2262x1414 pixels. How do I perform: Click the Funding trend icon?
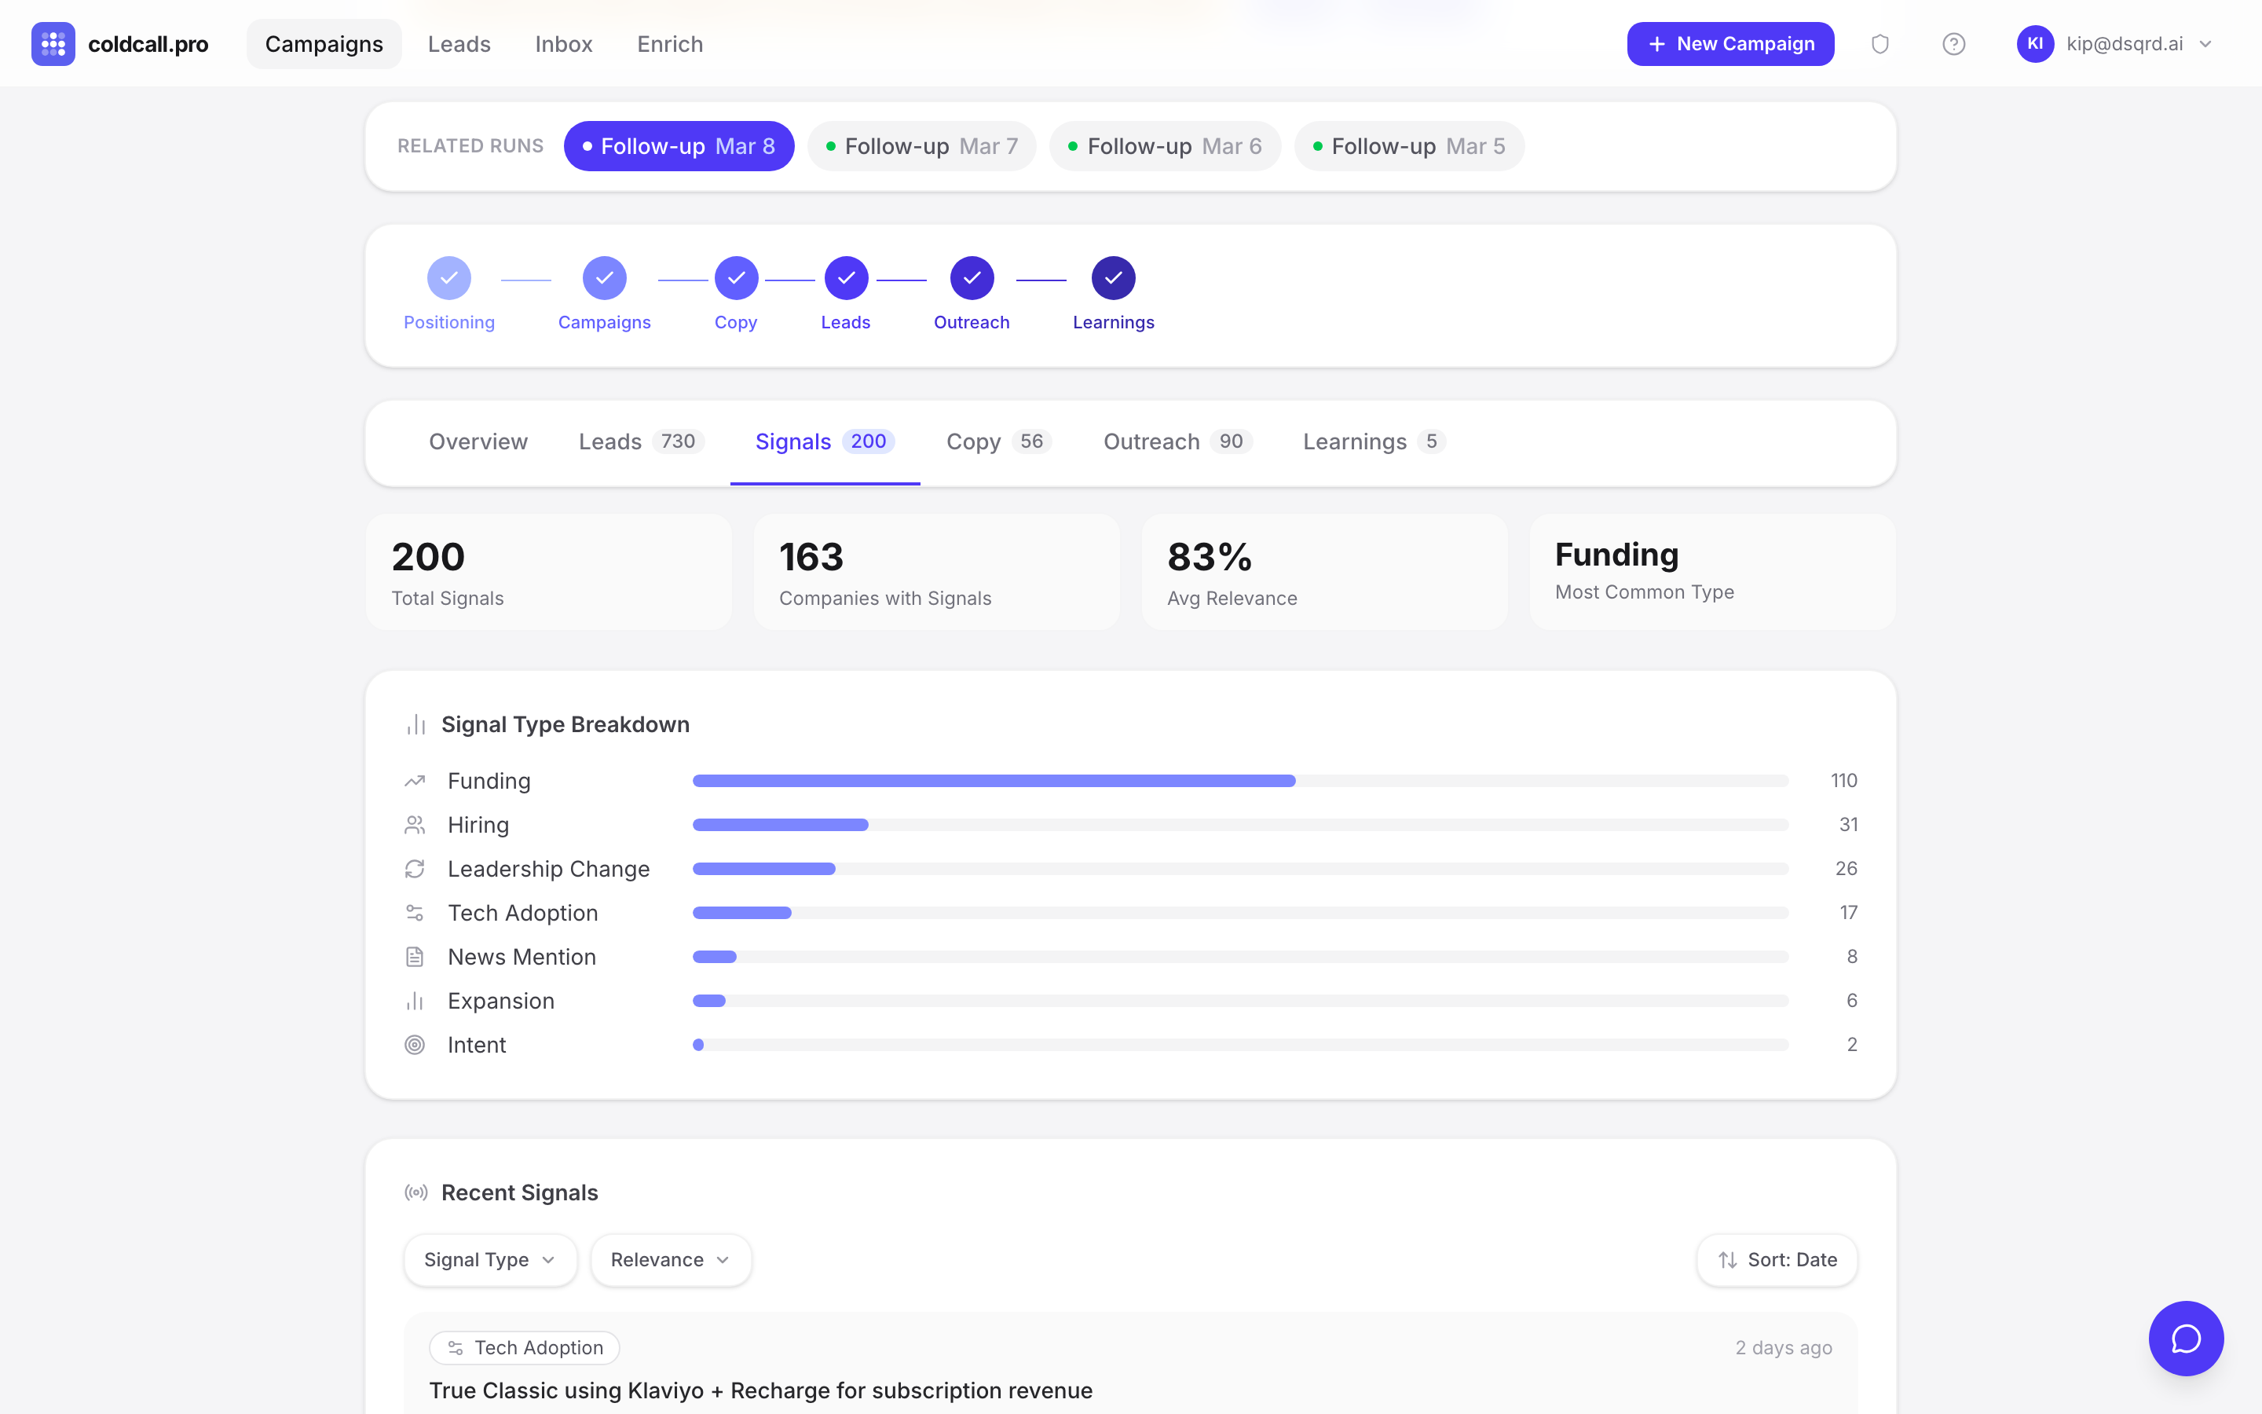pyautogui.click(x=415, y=781)
